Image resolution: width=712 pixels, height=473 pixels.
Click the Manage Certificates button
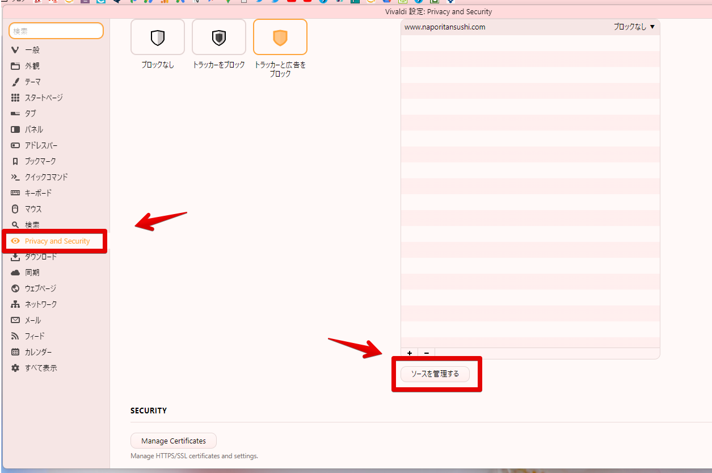[x=174, y=441]
